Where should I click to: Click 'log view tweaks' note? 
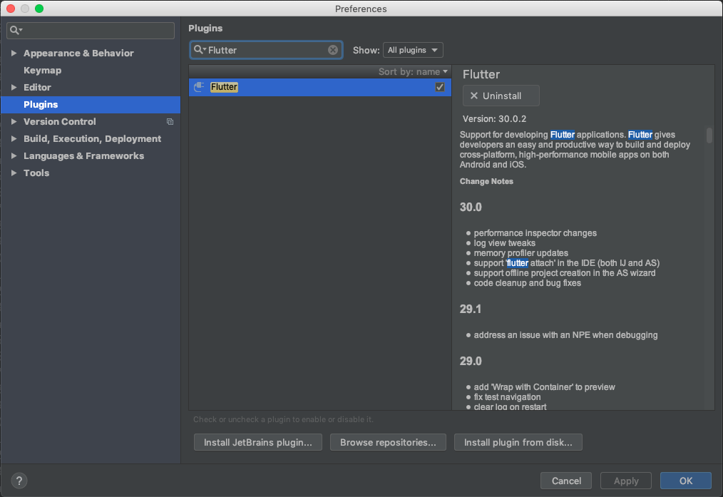(504, 243)
